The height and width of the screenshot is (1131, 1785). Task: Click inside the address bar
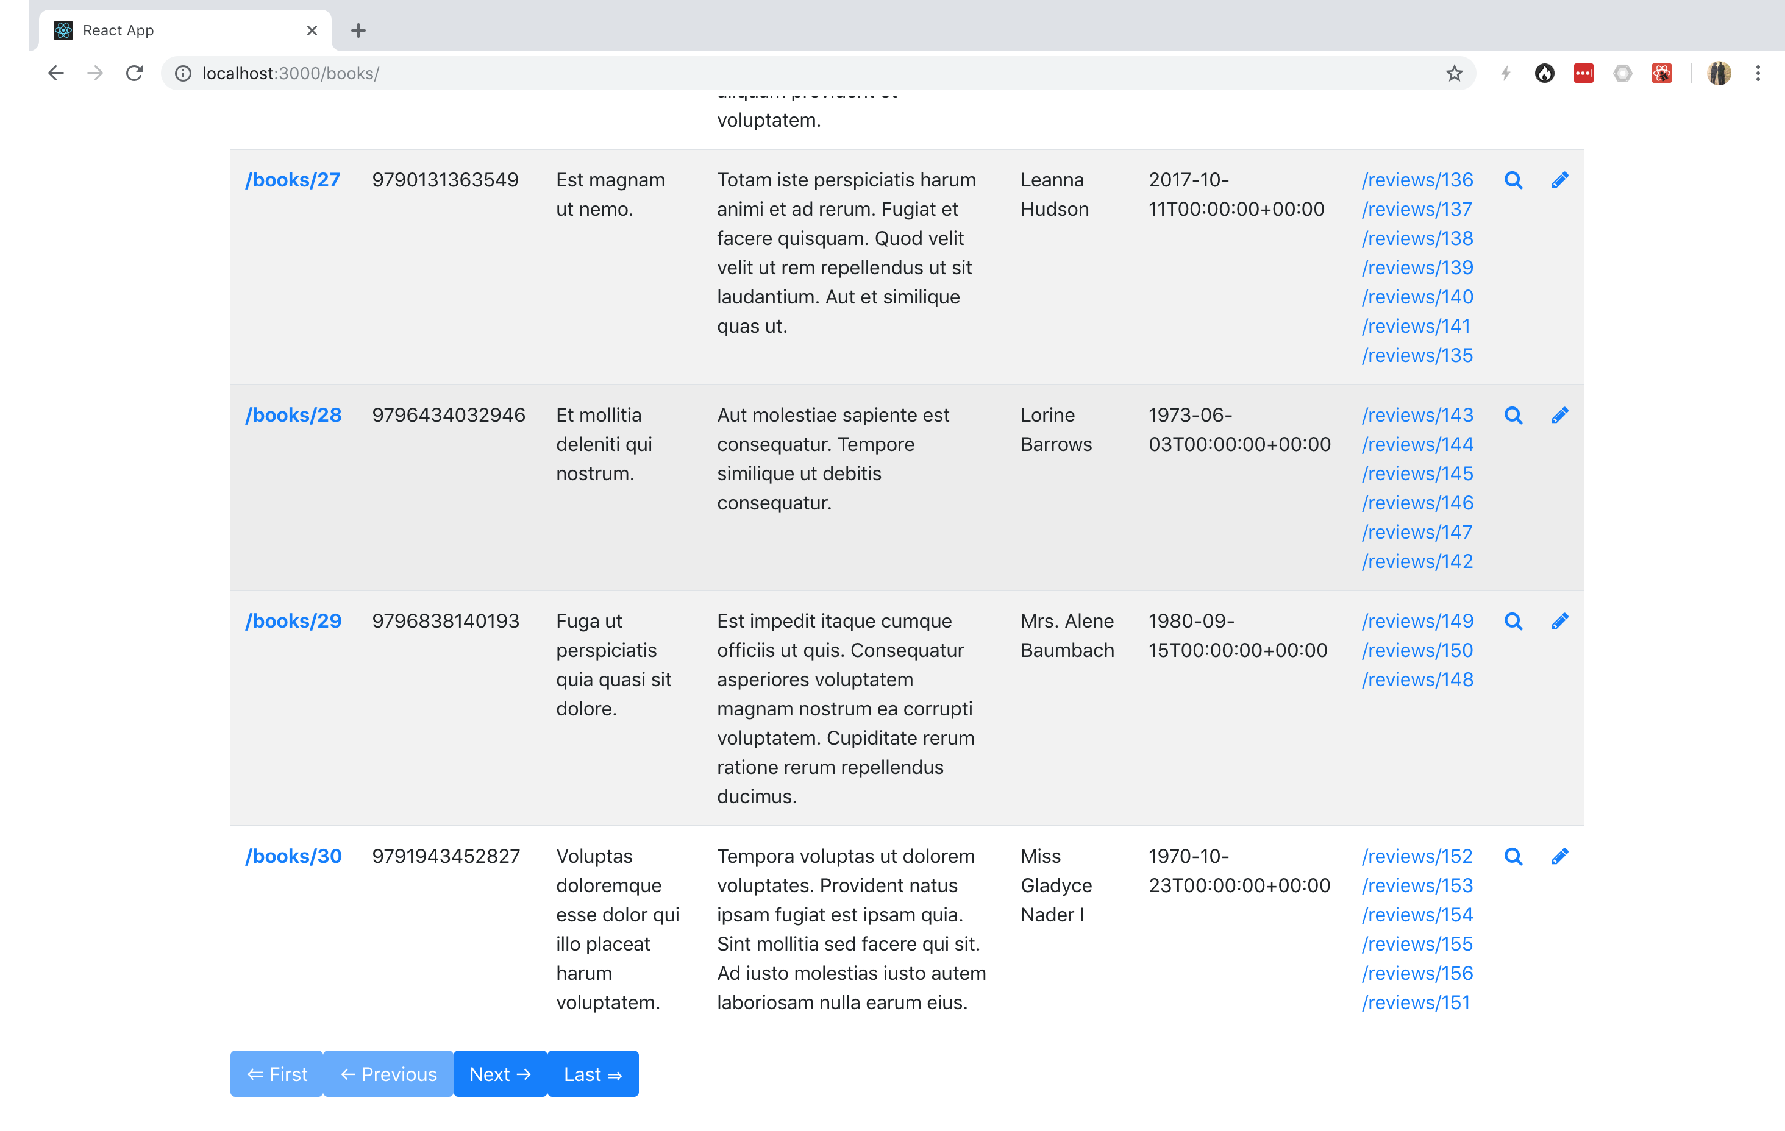click(519, 73)
